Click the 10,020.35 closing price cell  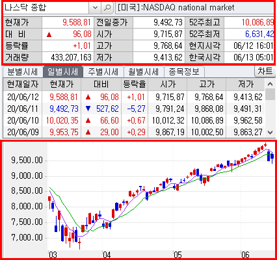(62, 120)
